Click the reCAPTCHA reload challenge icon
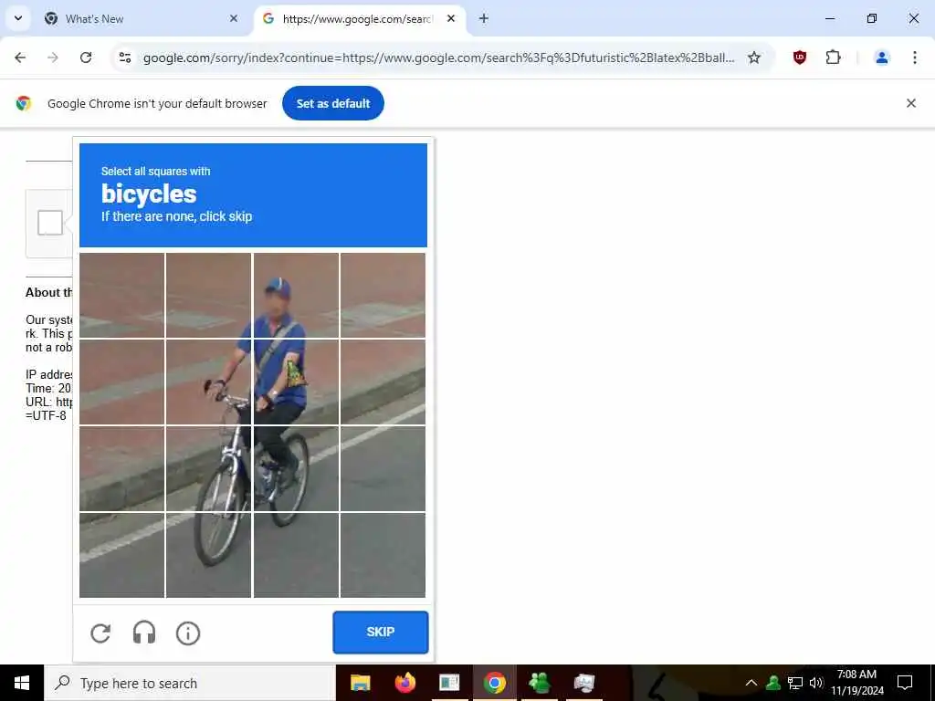 click(x=100, y=633)
